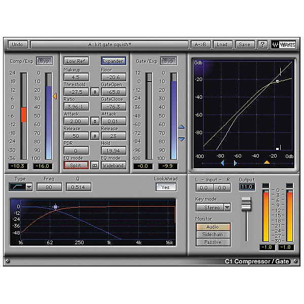Select Threshold value field -27.5

click(x=76, y=92)
